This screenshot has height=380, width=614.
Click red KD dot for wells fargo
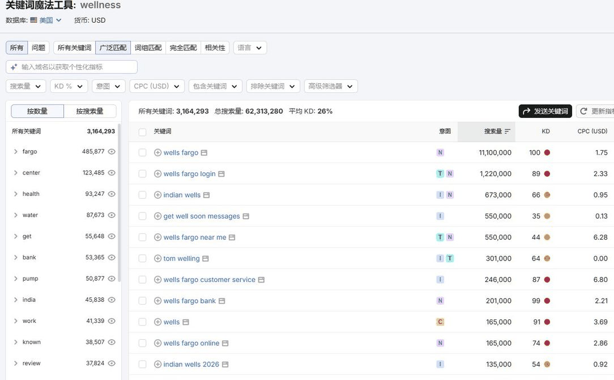pos(547,153)
